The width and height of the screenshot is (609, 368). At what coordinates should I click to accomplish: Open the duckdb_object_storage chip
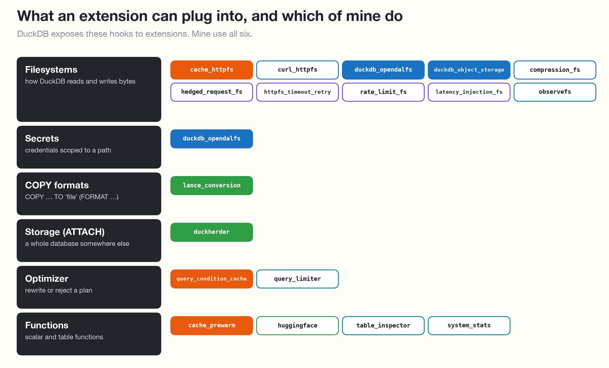click(469, 70)
